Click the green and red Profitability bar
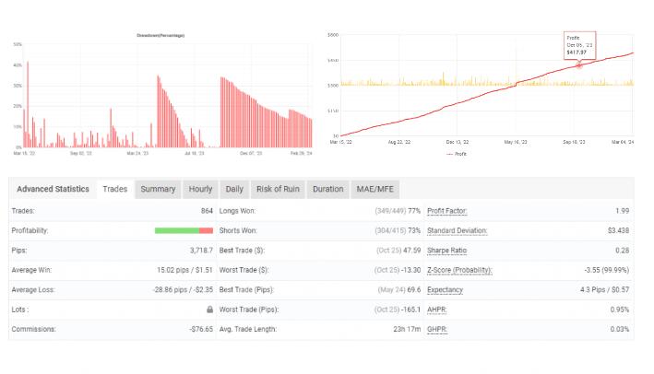The width and height of the screenshot is (654, 374). click(184, 230)
